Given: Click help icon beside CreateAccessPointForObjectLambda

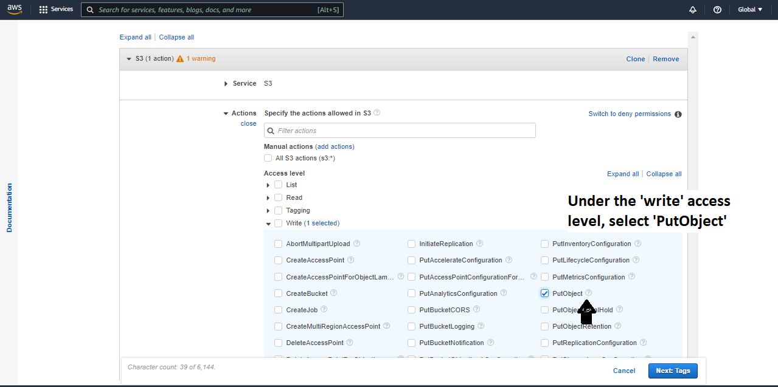Looking at the screenshot, I should (401, 276).
